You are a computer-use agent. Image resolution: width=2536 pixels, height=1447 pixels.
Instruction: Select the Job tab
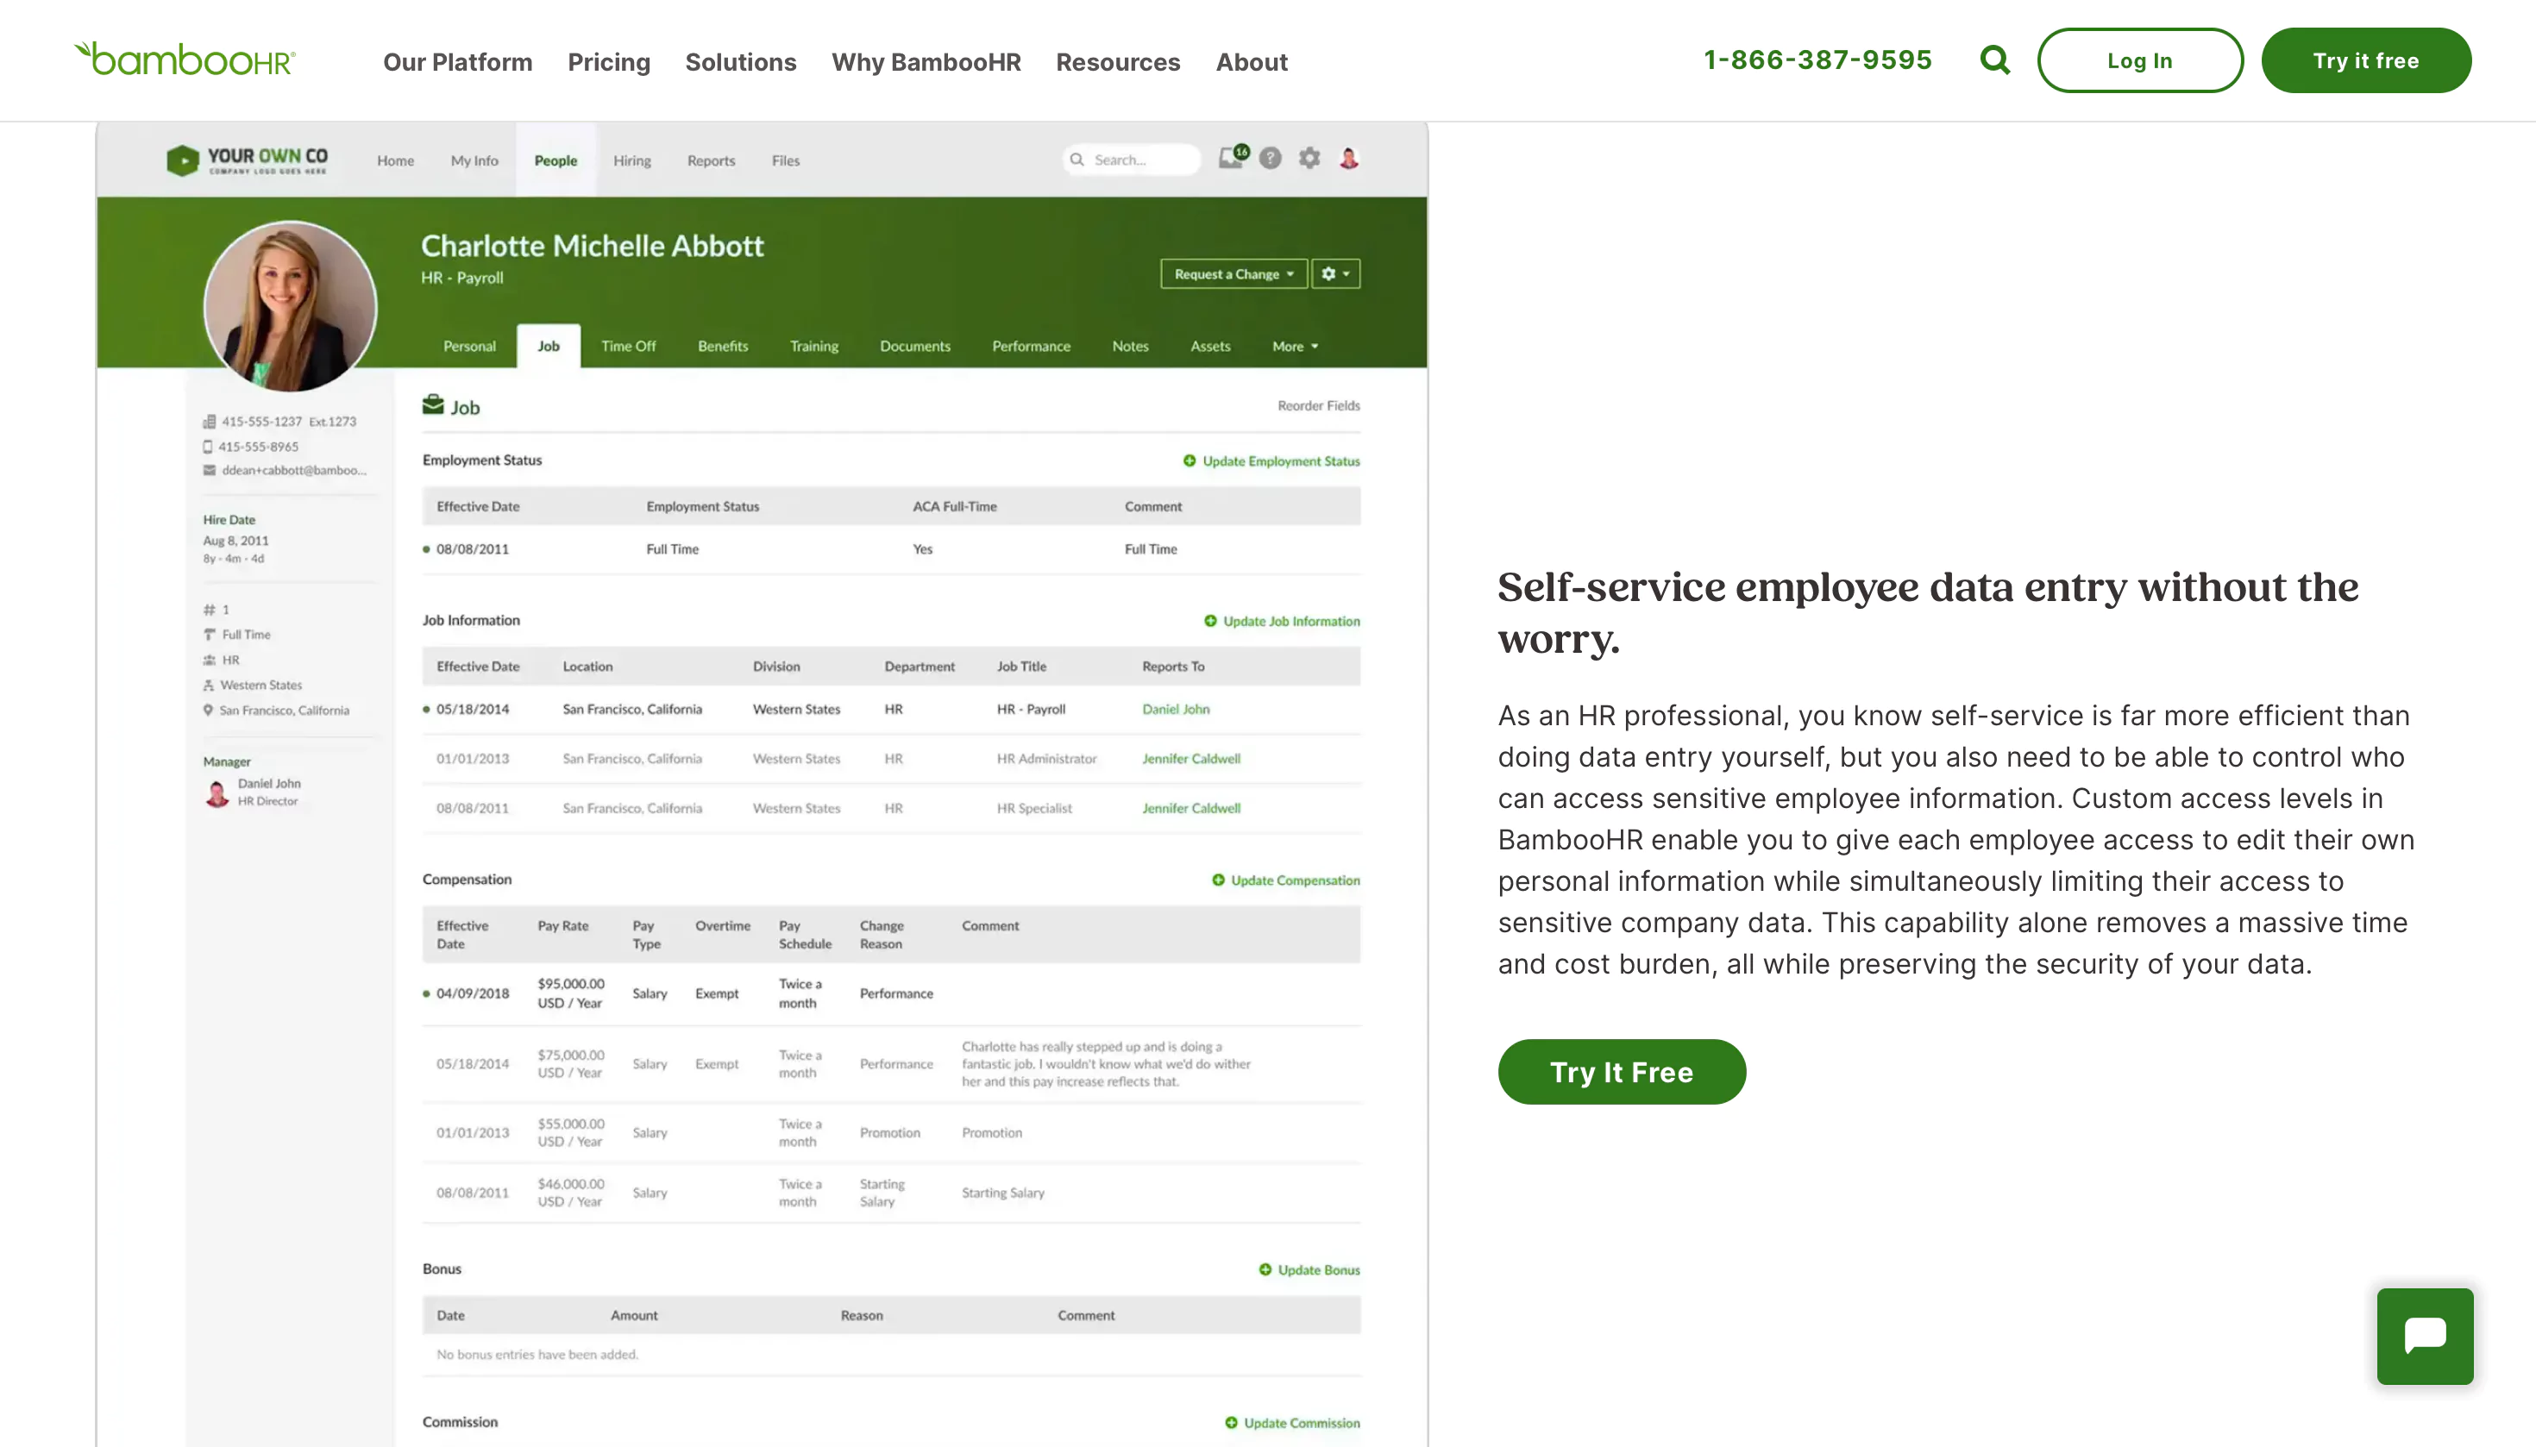[x=549, y=346]
